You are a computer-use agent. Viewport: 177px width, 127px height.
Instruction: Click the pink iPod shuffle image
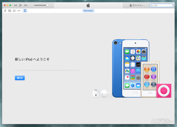(164, 91)
